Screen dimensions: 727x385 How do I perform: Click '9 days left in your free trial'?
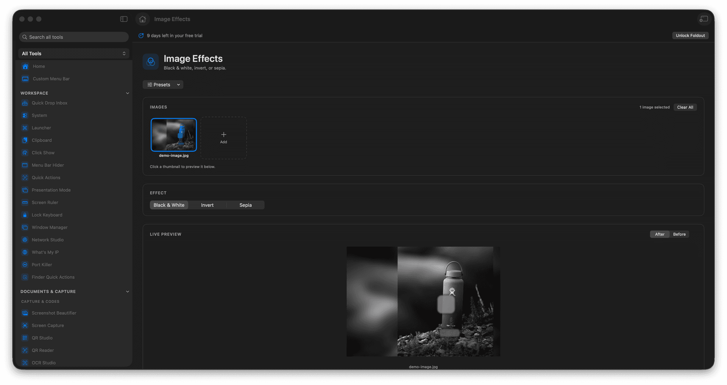click(175, 36)
